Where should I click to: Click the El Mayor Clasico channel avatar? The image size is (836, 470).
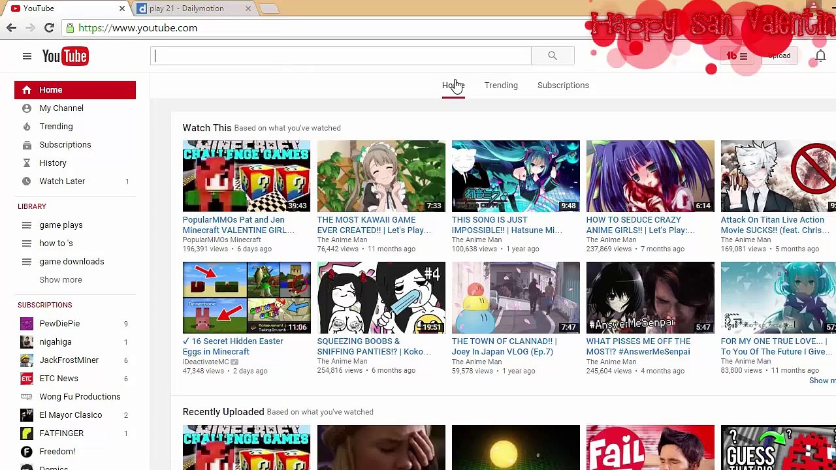27,415
